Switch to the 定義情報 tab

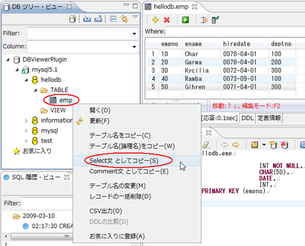click(x=269, y=118)
